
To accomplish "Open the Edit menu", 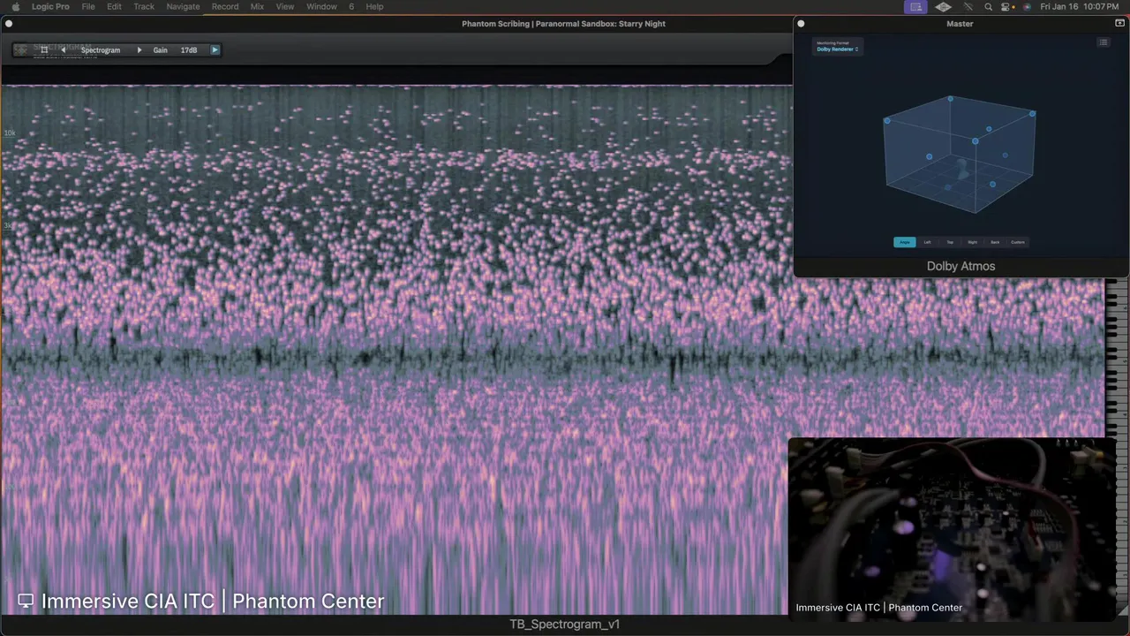I will [x=115, y=6].
